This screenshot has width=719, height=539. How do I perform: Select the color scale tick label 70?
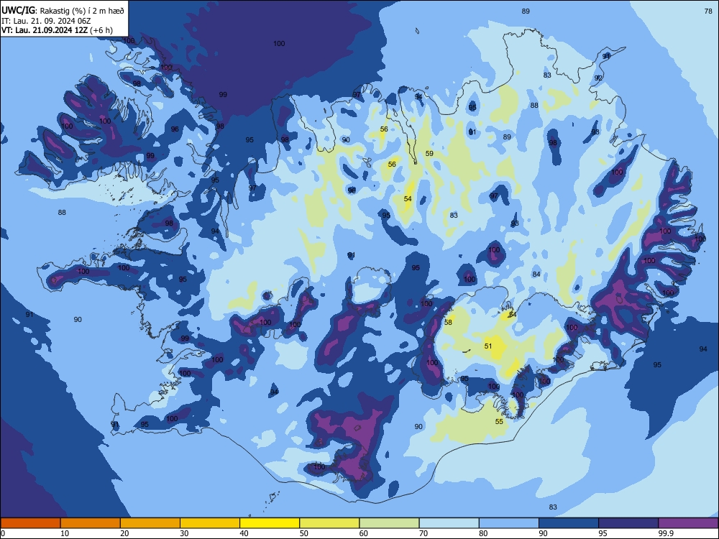coord(423,533)
